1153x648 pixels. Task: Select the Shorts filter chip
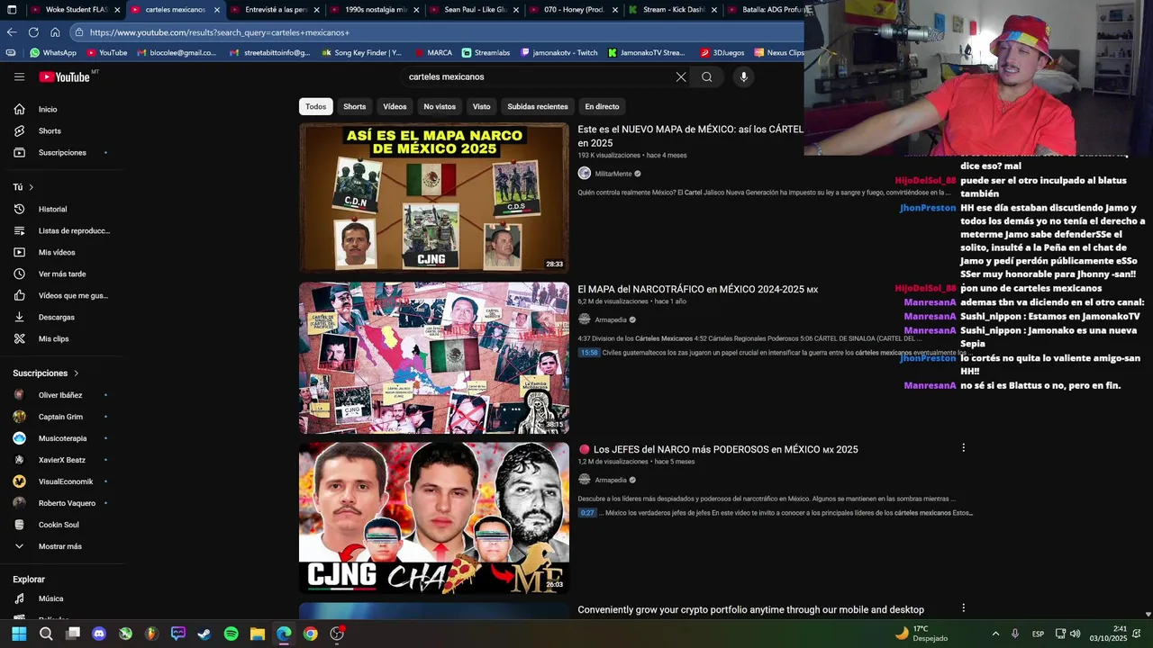[355, 106]
